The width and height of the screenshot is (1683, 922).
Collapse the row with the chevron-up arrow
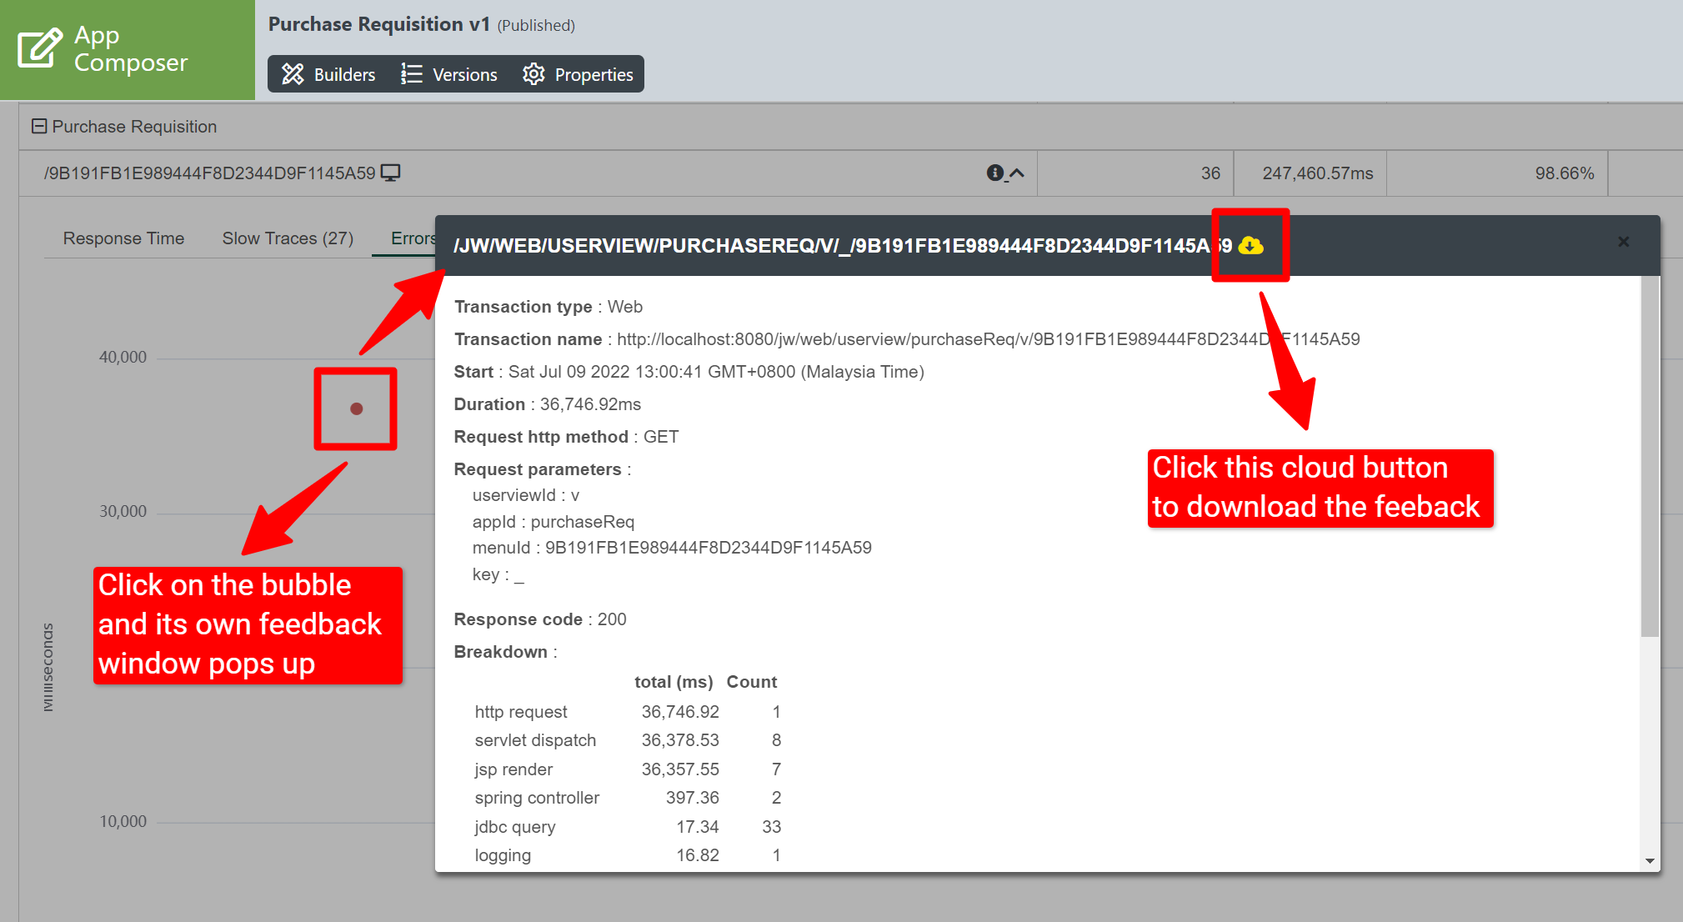[1017, 173]
